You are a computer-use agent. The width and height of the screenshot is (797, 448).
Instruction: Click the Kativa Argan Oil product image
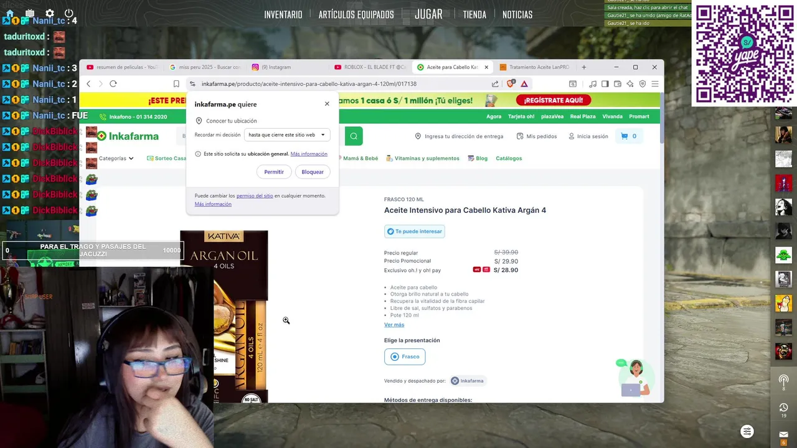click(224, 316)
